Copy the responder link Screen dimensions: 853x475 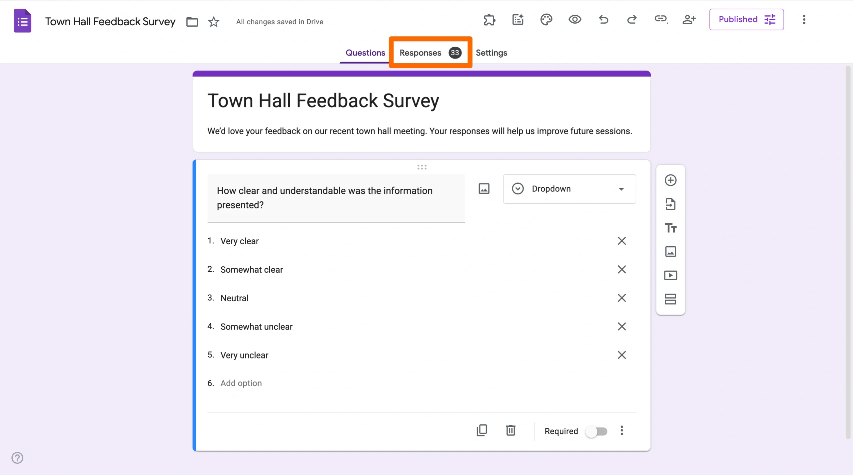[661, 20]
